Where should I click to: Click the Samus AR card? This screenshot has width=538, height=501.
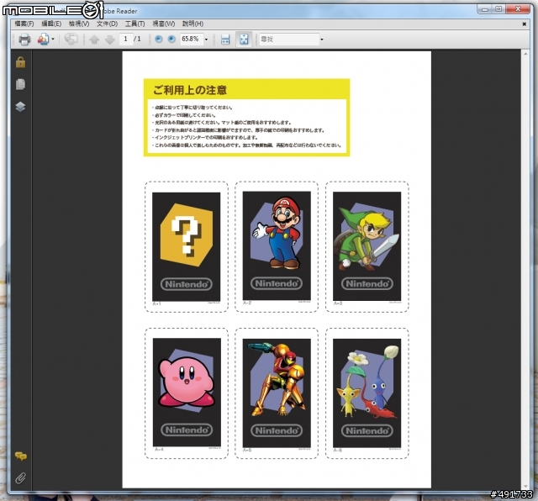tap(277, 393)
